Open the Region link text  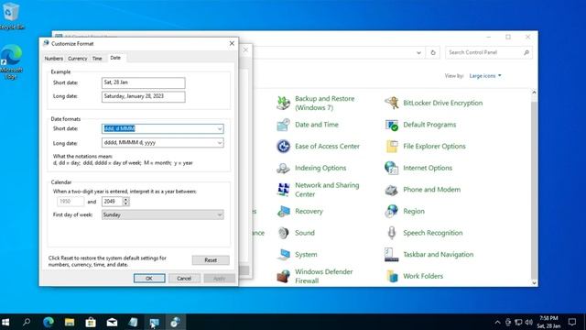click(414, 212)
